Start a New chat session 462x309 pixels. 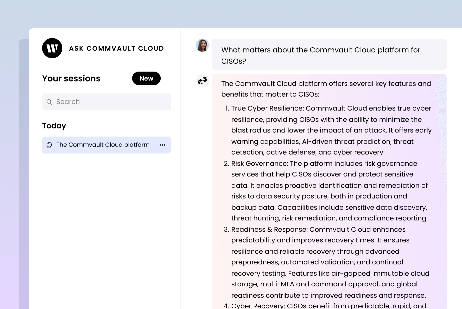click(x=146, y=78)
